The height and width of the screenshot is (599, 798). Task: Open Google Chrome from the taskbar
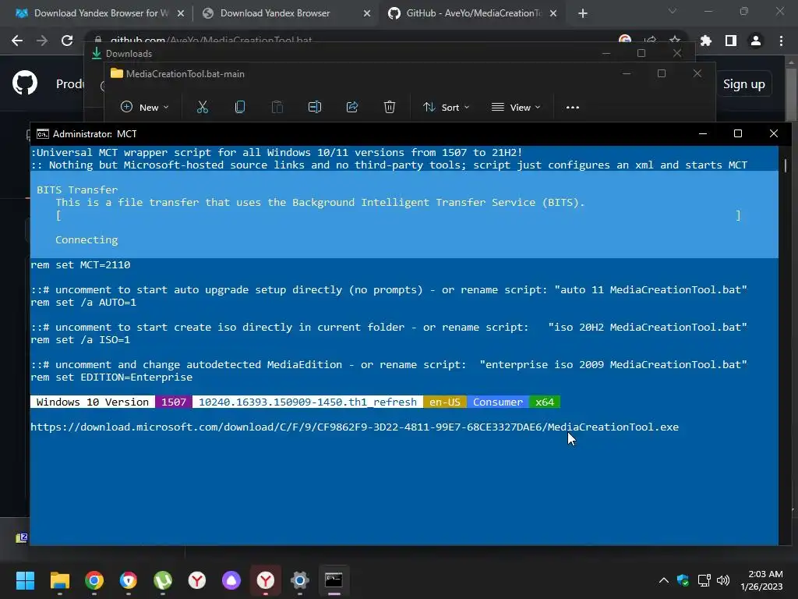pyautogui.click(x=94, y=580)
